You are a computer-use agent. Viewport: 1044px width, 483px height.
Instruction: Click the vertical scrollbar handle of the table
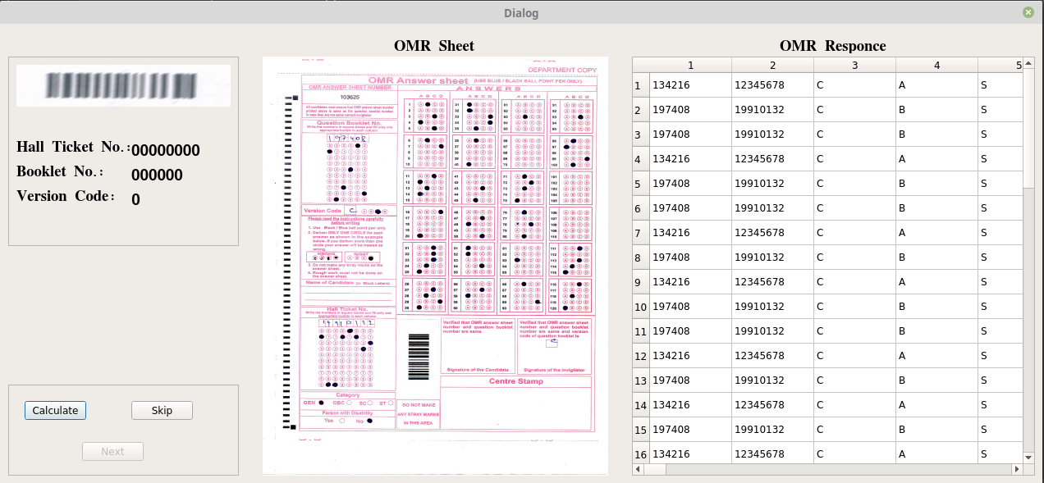tap(1028, 127)
